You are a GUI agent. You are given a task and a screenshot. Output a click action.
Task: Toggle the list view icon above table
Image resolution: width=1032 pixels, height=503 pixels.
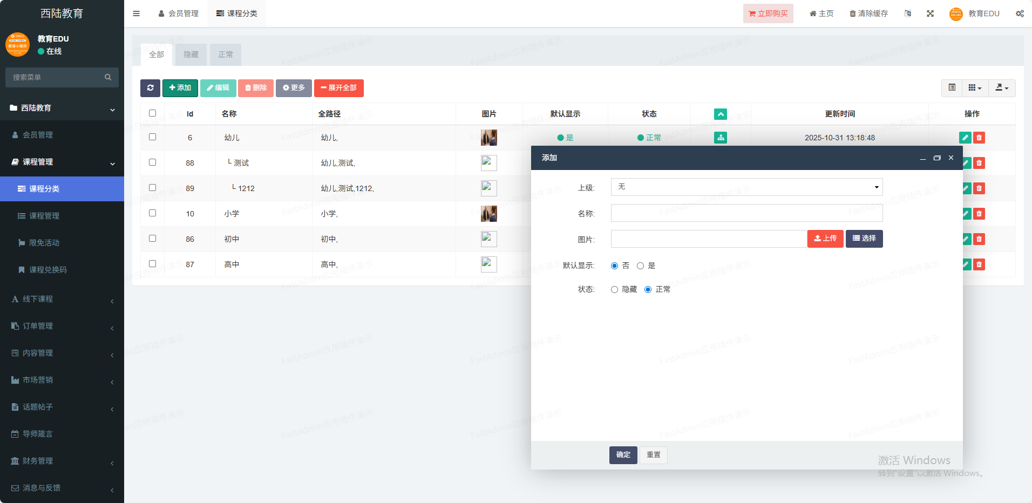click(952, 88)
